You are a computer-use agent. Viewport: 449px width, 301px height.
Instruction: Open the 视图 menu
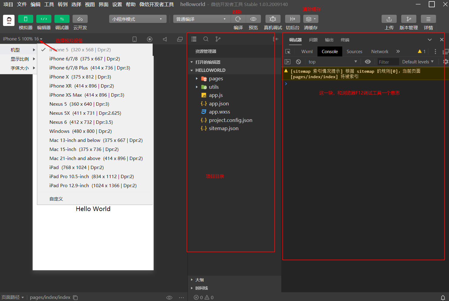coord(90,4)
